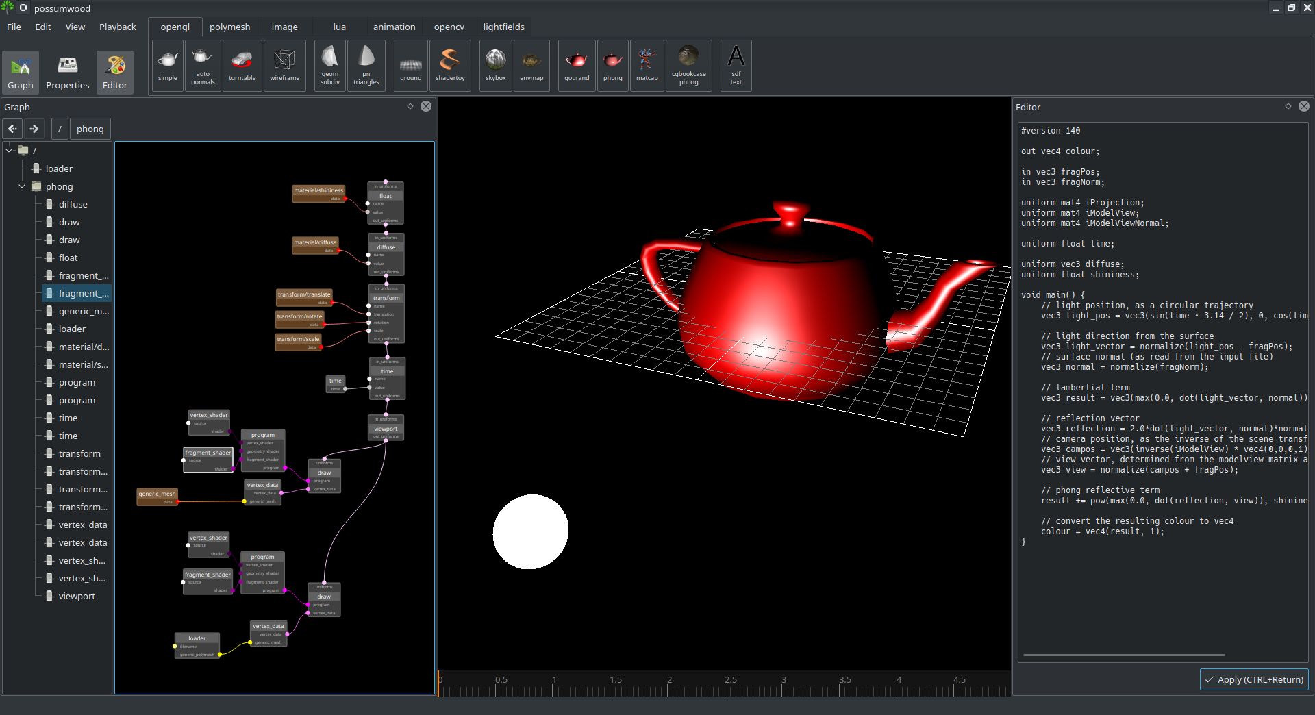The width and height of the screenshot is (1315, 715).
Task: Click the gourand teapot icon
Action: pyautogui.click(x=577, y=66)
